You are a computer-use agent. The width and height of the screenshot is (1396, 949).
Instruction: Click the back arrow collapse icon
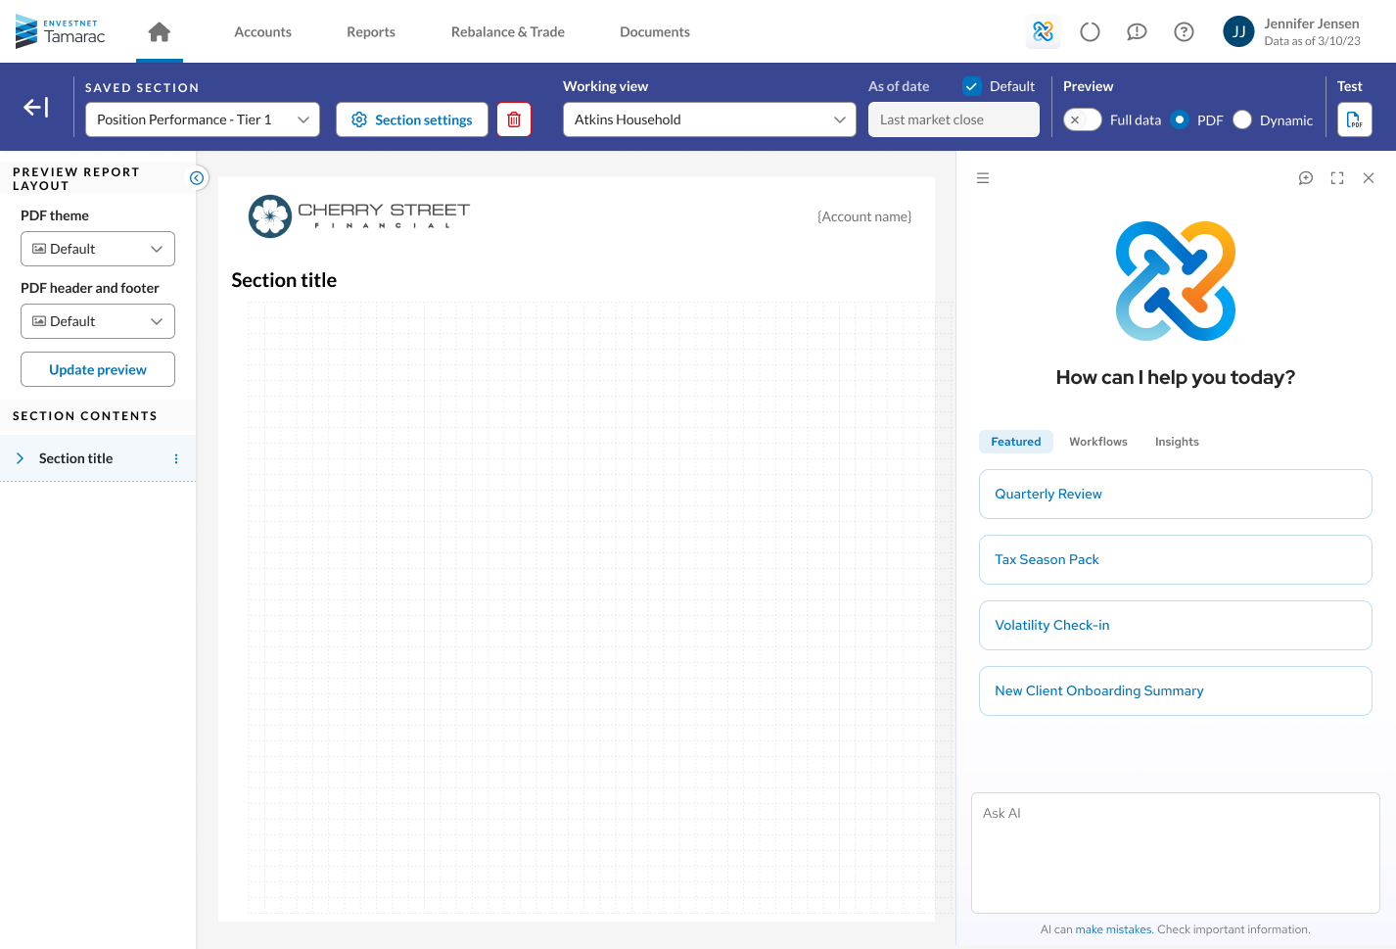(36, 108)
